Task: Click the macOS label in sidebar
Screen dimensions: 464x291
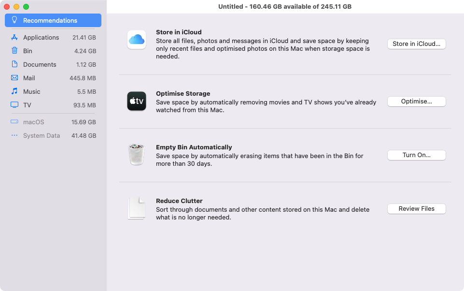Action: [x=33, y=122]
